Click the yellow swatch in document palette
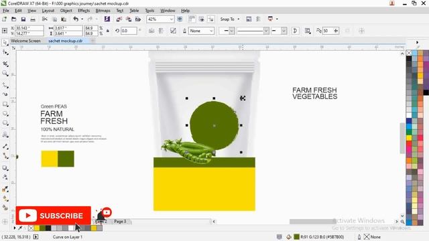Image resolution: width=429 pixels, height=241 pixels. coord(37,228)
